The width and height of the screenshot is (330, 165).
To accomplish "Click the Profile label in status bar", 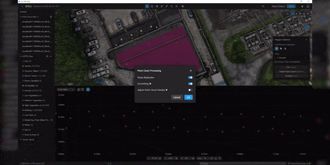I will coord(204,164).
